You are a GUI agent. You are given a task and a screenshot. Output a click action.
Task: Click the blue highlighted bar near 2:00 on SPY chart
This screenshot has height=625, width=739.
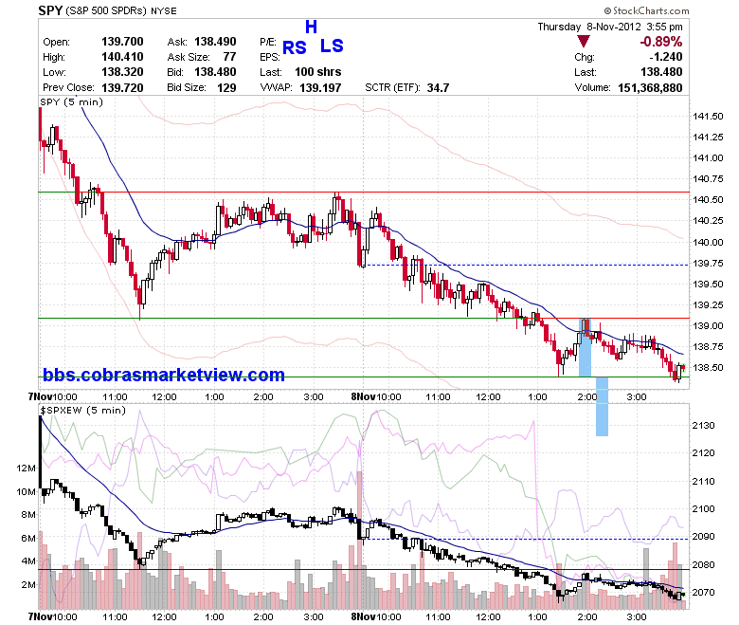point(585,347)
